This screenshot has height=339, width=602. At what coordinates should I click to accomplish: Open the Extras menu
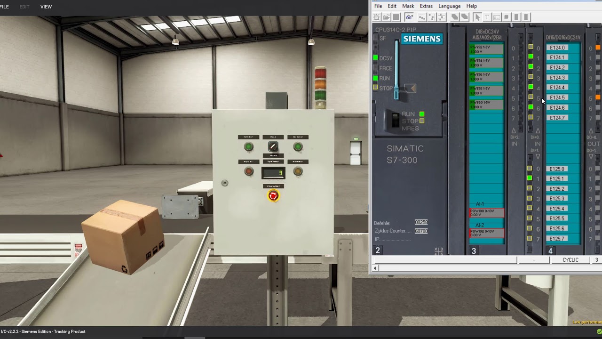point(426,6)
